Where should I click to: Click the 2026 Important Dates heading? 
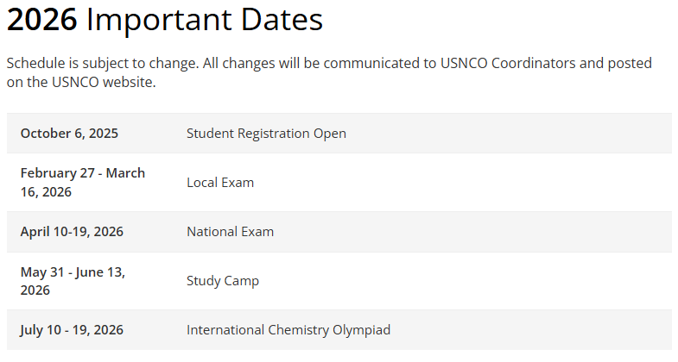tap(165, 21)
